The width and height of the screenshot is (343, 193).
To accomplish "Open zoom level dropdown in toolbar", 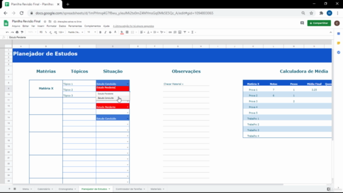I will pyautogui.click(x=32, y=32).
